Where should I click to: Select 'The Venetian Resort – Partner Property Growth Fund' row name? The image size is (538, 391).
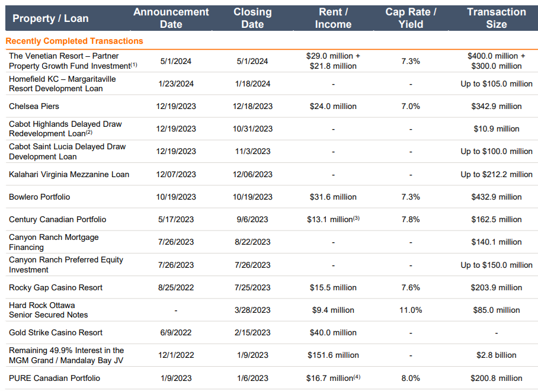(73, 61)
